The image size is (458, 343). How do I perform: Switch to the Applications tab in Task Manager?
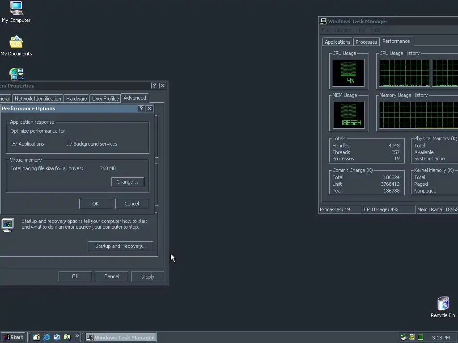pyautogui.click(x=337, y=42)
